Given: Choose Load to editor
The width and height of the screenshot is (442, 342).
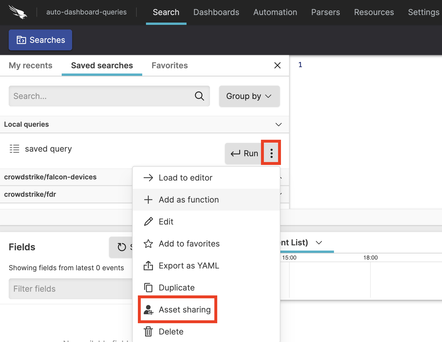Looking at the screenshot, I should coord(185,178).
